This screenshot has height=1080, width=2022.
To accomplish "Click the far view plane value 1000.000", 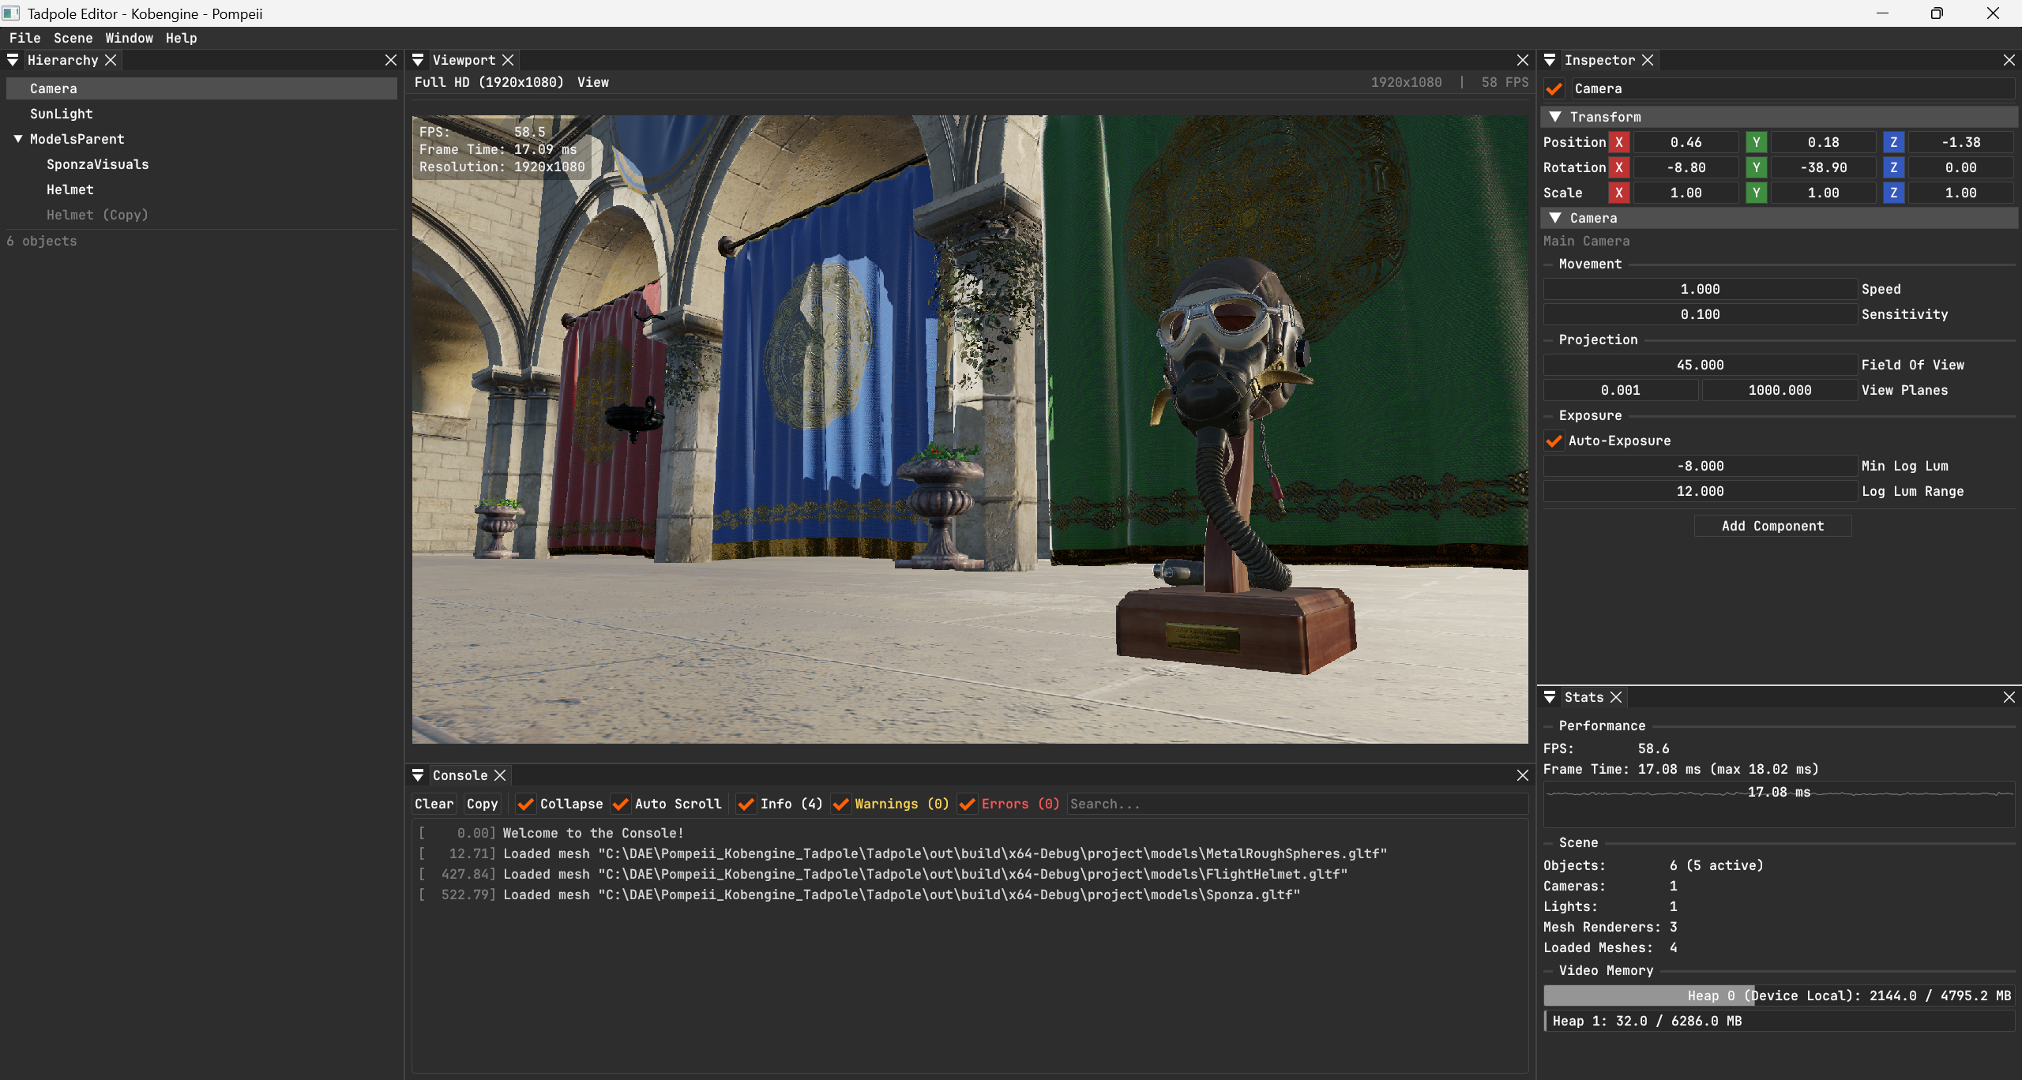I will [x=1780, y=390].
